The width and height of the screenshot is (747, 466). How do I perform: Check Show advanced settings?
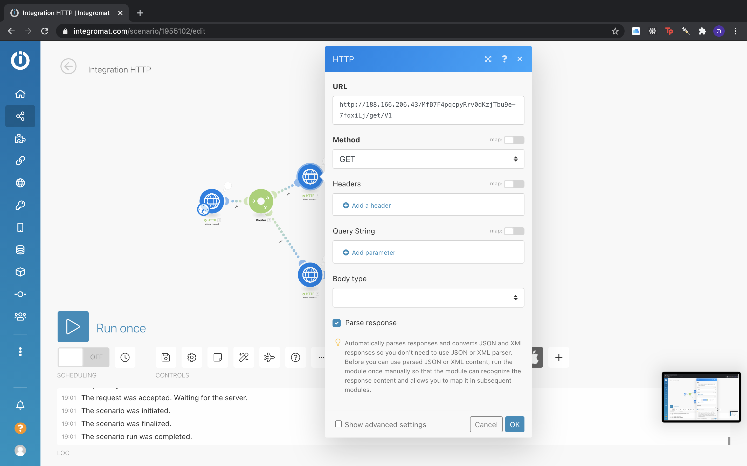[x=338, y=424]
